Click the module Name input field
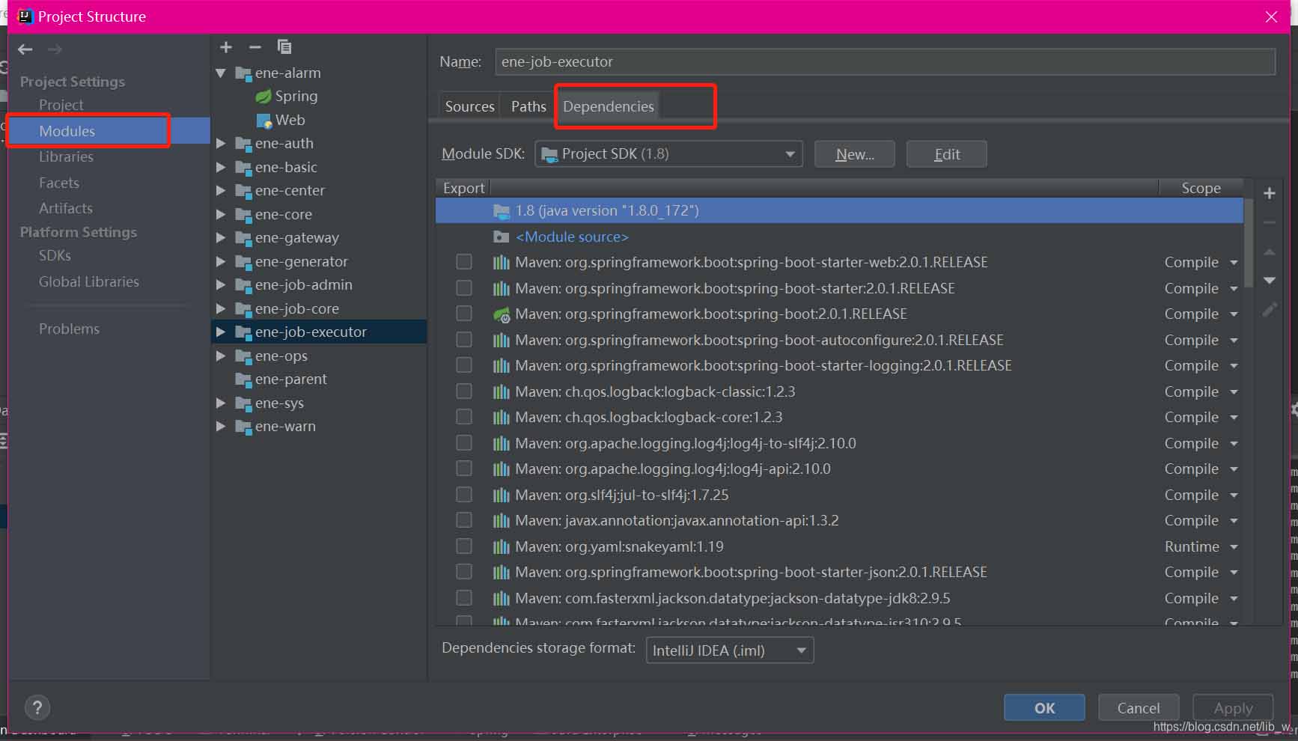The image size is (1298, 741). (886, 62)
